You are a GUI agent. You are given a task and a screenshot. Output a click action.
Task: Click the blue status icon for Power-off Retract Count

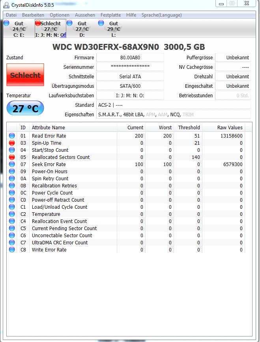coord(12,200)
